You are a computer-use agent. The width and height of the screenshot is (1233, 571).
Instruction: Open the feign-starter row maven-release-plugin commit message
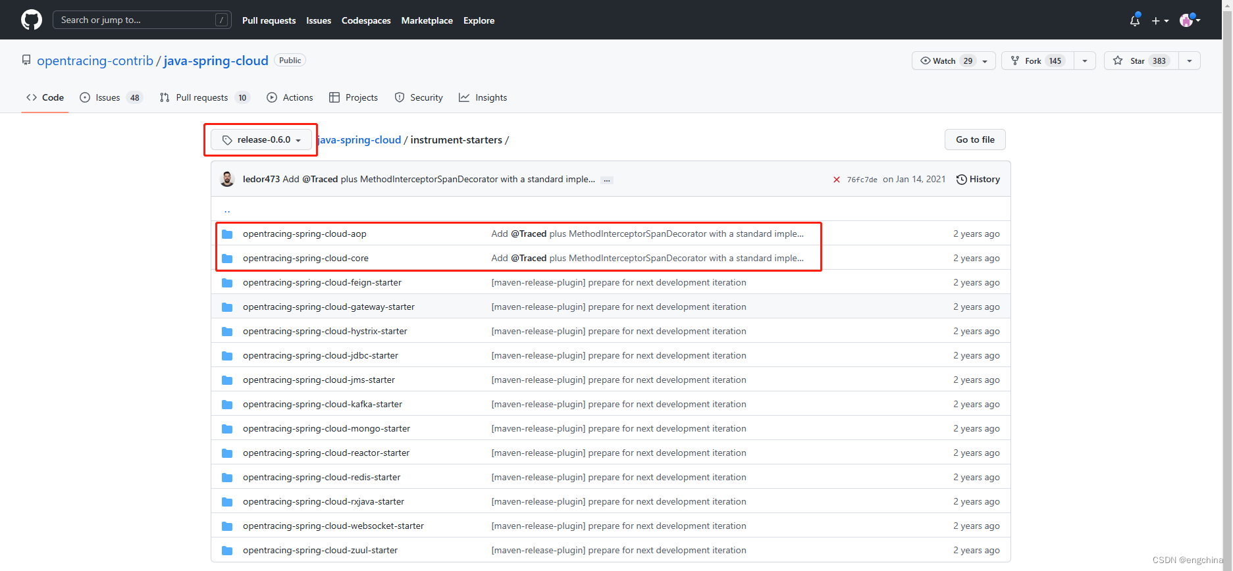click(619, 282)
